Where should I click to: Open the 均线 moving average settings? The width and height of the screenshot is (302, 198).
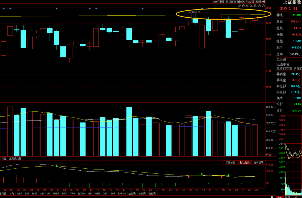248,2
